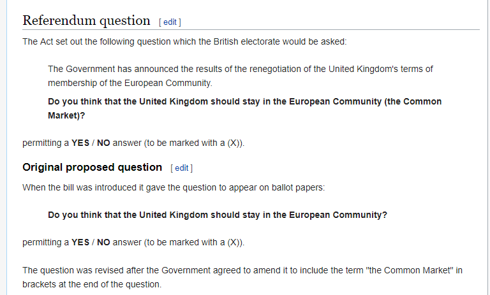Click 'brackets at the end of the question.'
Viewport: 490px width, 295px height.
[x=92, y=284]
